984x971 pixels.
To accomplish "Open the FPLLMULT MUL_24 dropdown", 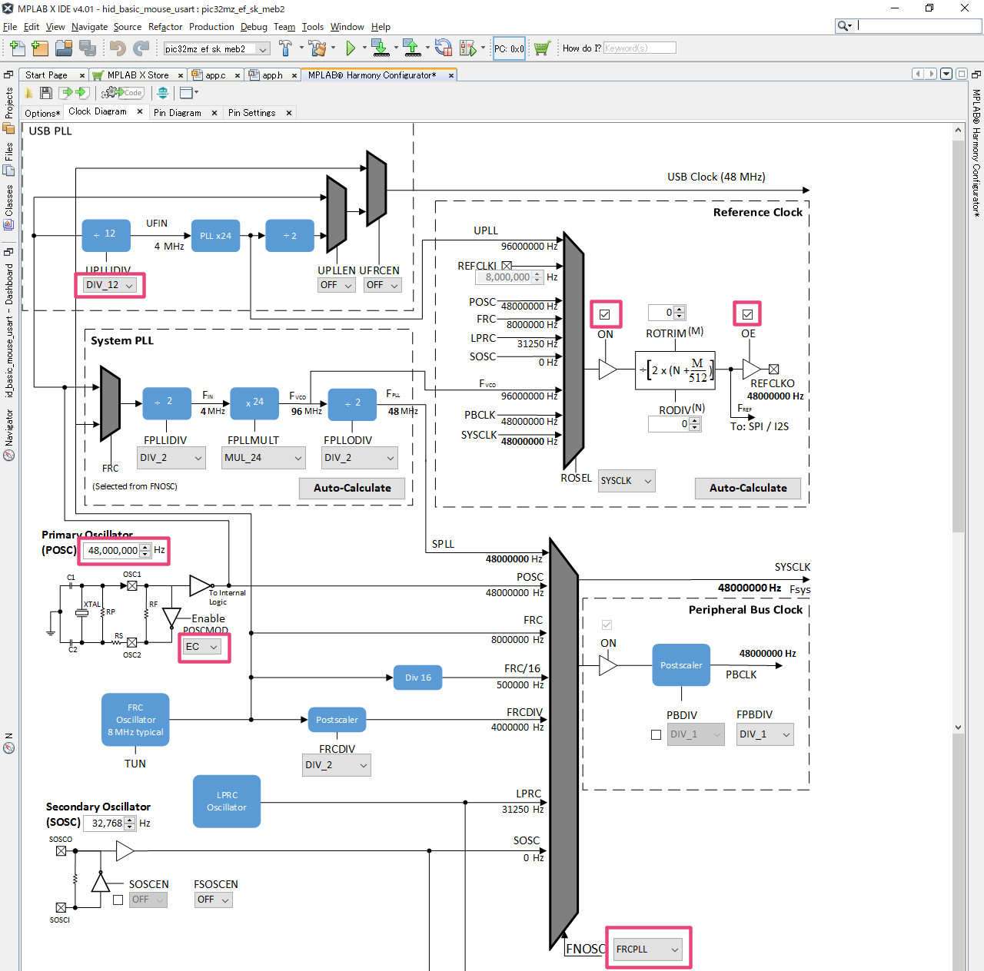I will pyautogui.click(x=264, y=458).
